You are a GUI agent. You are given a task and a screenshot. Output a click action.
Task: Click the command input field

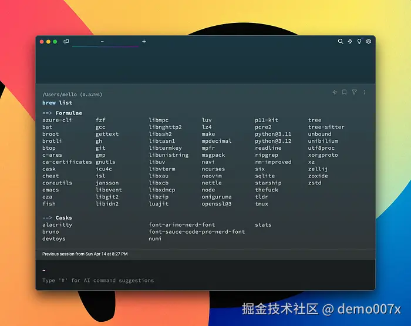tap(206, 280)
